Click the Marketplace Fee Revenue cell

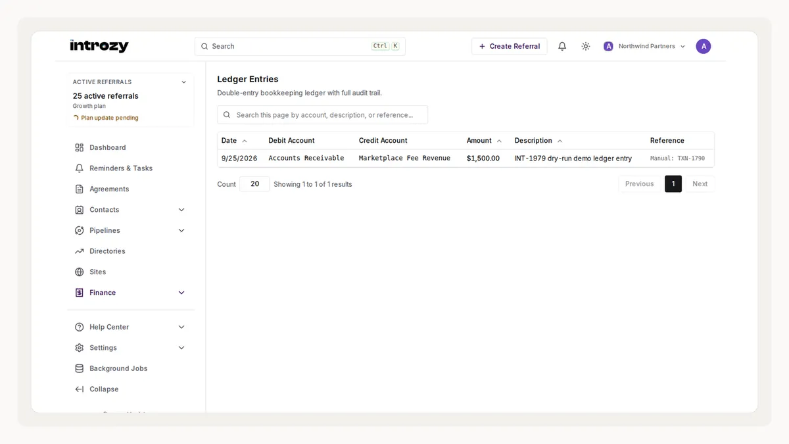(404, 159)
